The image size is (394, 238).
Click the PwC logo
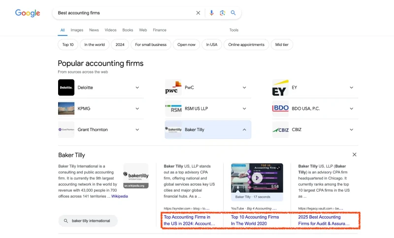pyautogui.click(x=173, y=87)
